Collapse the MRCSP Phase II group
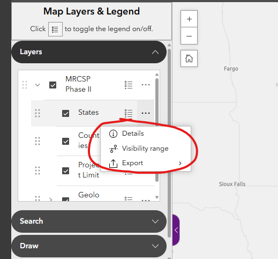This screenshot has width=278, height=259. (x=37, y=85)
